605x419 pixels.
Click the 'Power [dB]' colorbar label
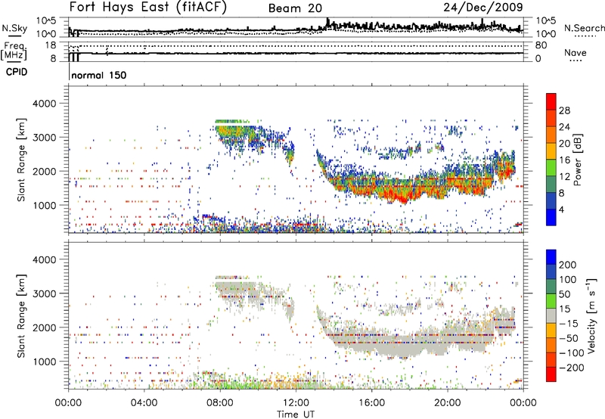point(578,160)
